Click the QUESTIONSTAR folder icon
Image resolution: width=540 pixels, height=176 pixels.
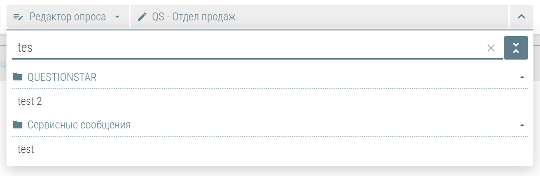tap(18, 77)
